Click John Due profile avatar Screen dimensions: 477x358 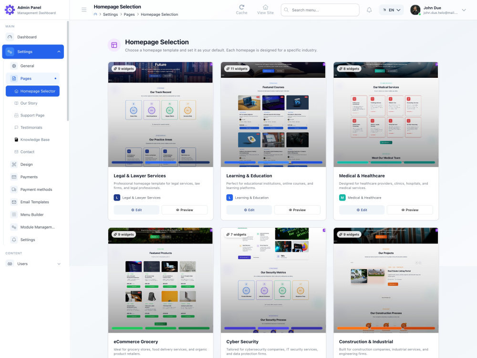pos(415,10)
